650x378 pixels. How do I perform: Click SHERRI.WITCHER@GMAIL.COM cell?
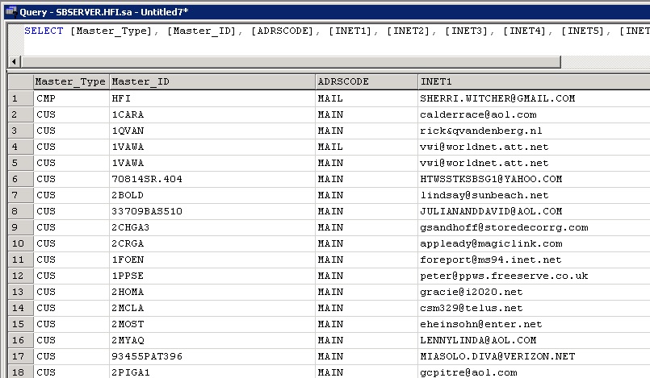coord(534,98)
